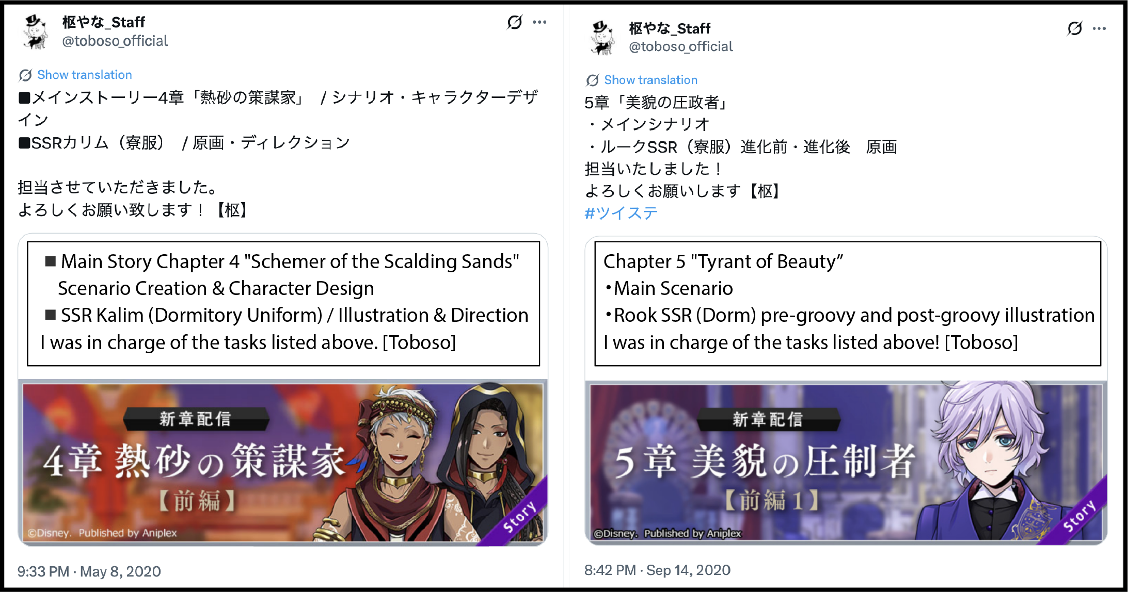Screen dimensions: 1128x592
Task: Open right tweet's @toboso_official handle
Action: click(x=680, y=47)
